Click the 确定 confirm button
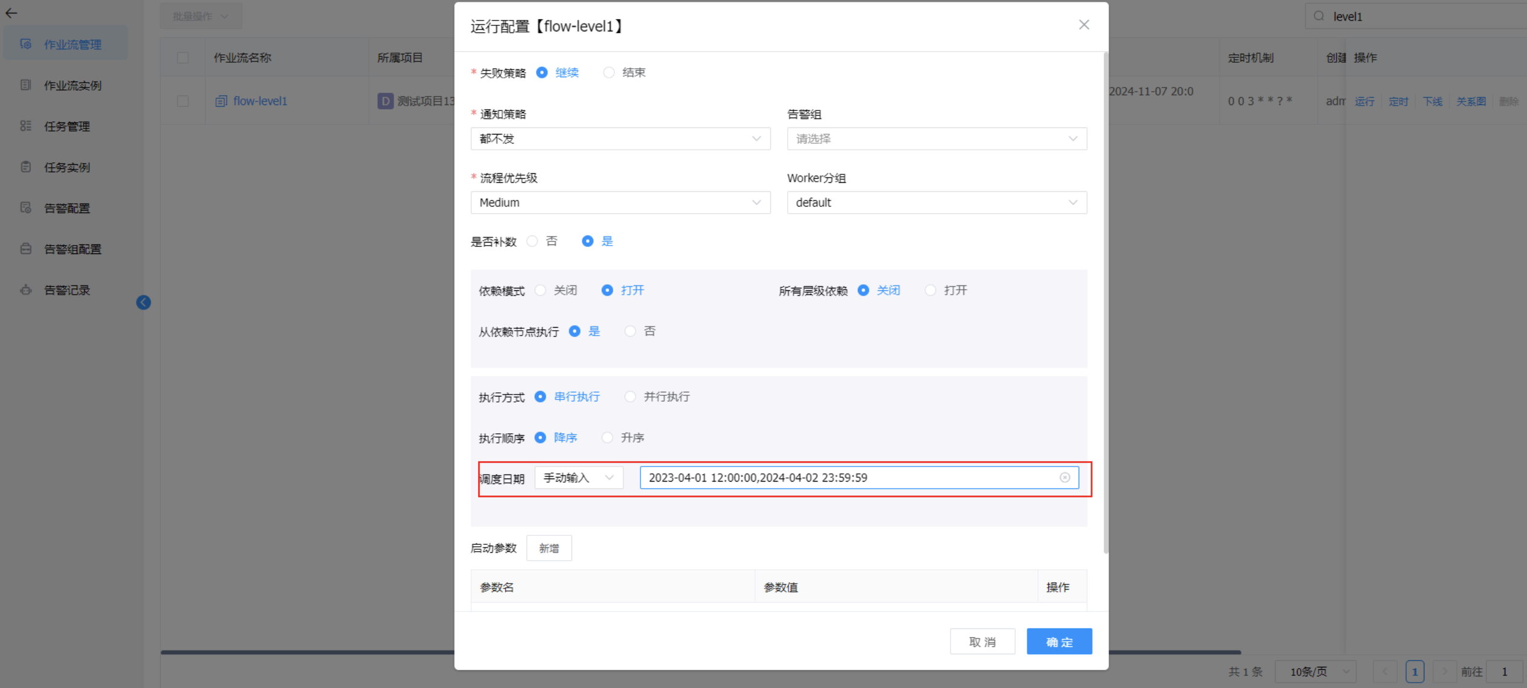 [1059, 642]
